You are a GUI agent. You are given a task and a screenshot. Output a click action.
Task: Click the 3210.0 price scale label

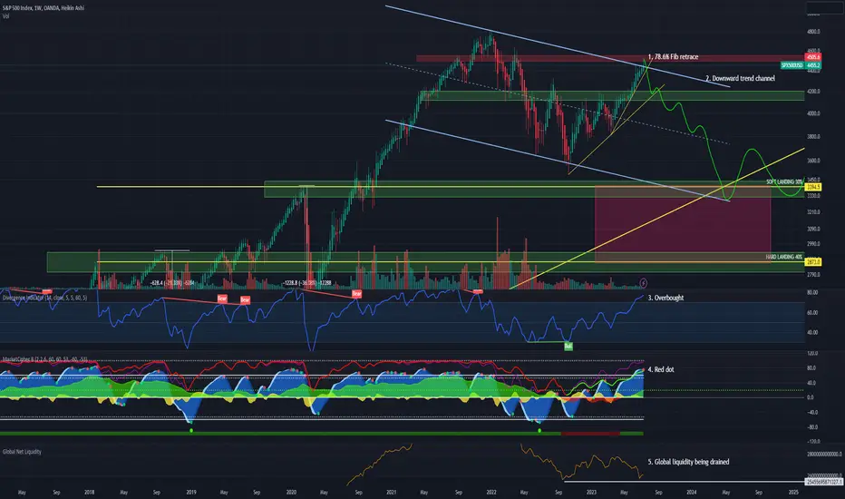pos(813,212)
